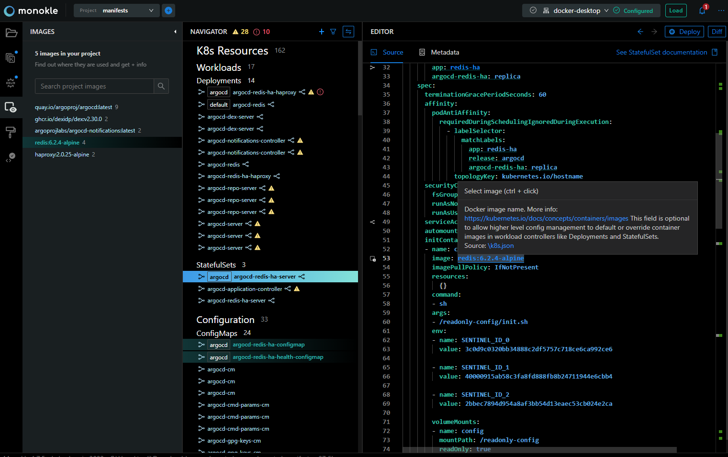Click the Diff button

(x=717, y=32)
